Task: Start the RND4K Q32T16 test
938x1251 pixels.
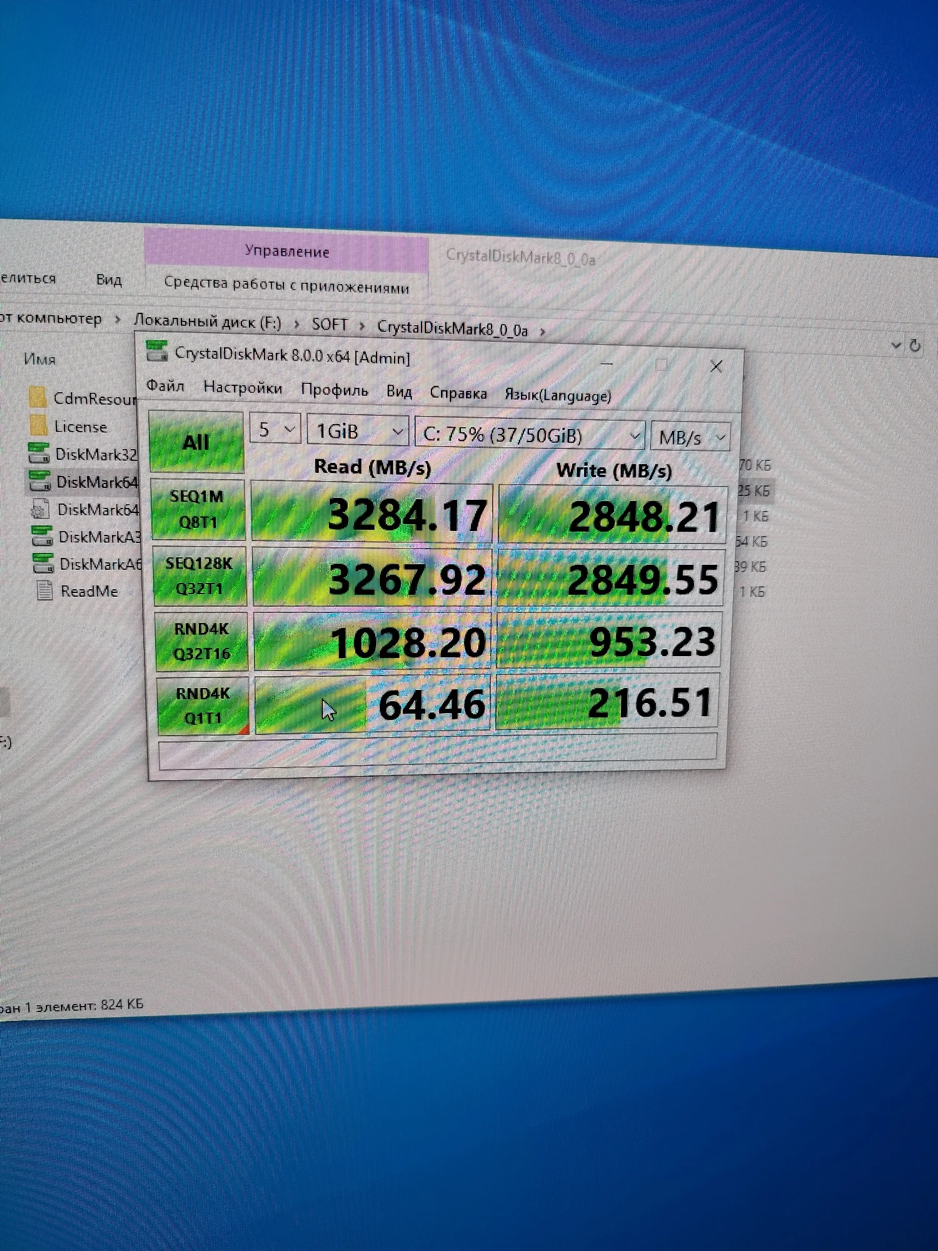Action: [x=201, y=641]
